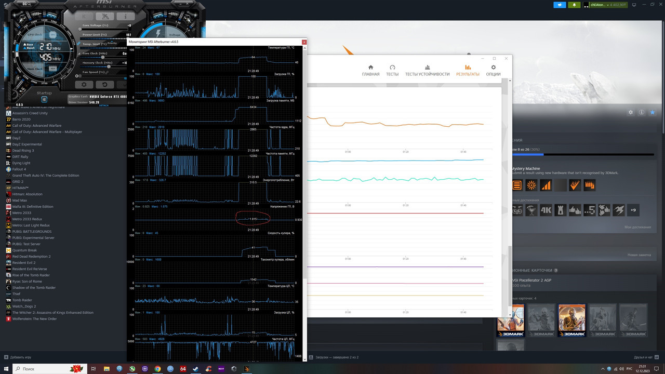665x374 pixels.
Task: Click the trading cards help question mark
Action: click(x=556, y=270)
